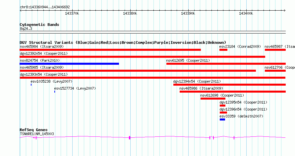Click the 143370k ruler label
295x156 pixels.
click(x=72, y=14)
